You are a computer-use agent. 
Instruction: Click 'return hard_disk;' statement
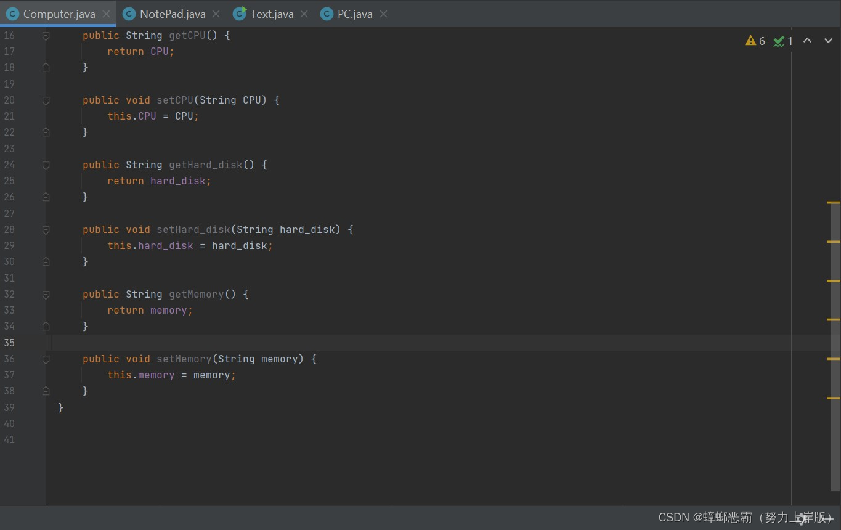(x=160, y=181)
